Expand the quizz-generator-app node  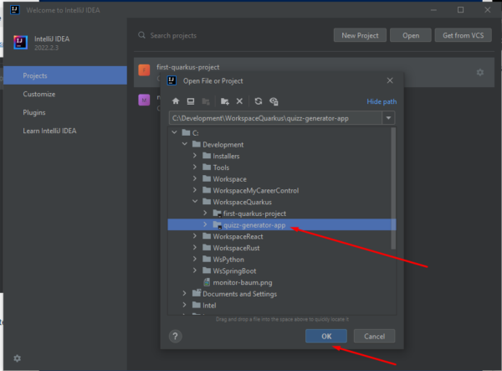click(x=205, y=224)
